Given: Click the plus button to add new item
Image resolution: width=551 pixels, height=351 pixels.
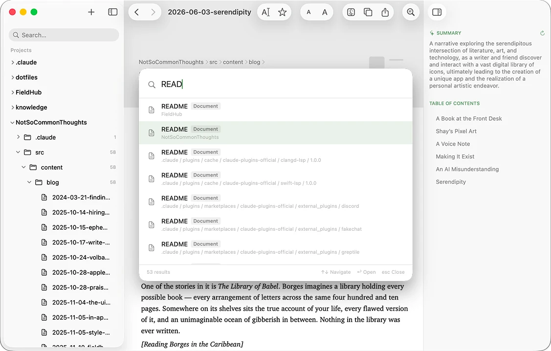Looking at the screenshot, I should (x=91, y=12).
